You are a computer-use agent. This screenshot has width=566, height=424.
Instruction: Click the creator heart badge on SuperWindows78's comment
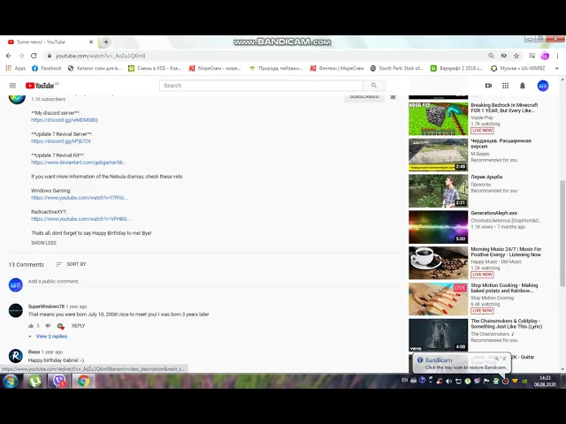[61, 326]
